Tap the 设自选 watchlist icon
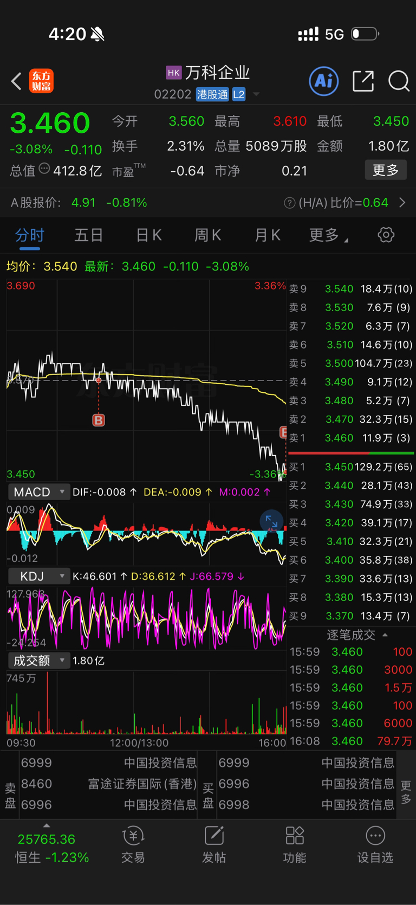Image resolution: width=416 pixels, height=905 pixels. tap(375, 845)
